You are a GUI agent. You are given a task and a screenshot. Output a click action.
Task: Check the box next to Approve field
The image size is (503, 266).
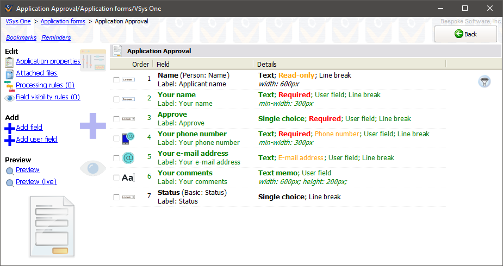click(116, 119)
